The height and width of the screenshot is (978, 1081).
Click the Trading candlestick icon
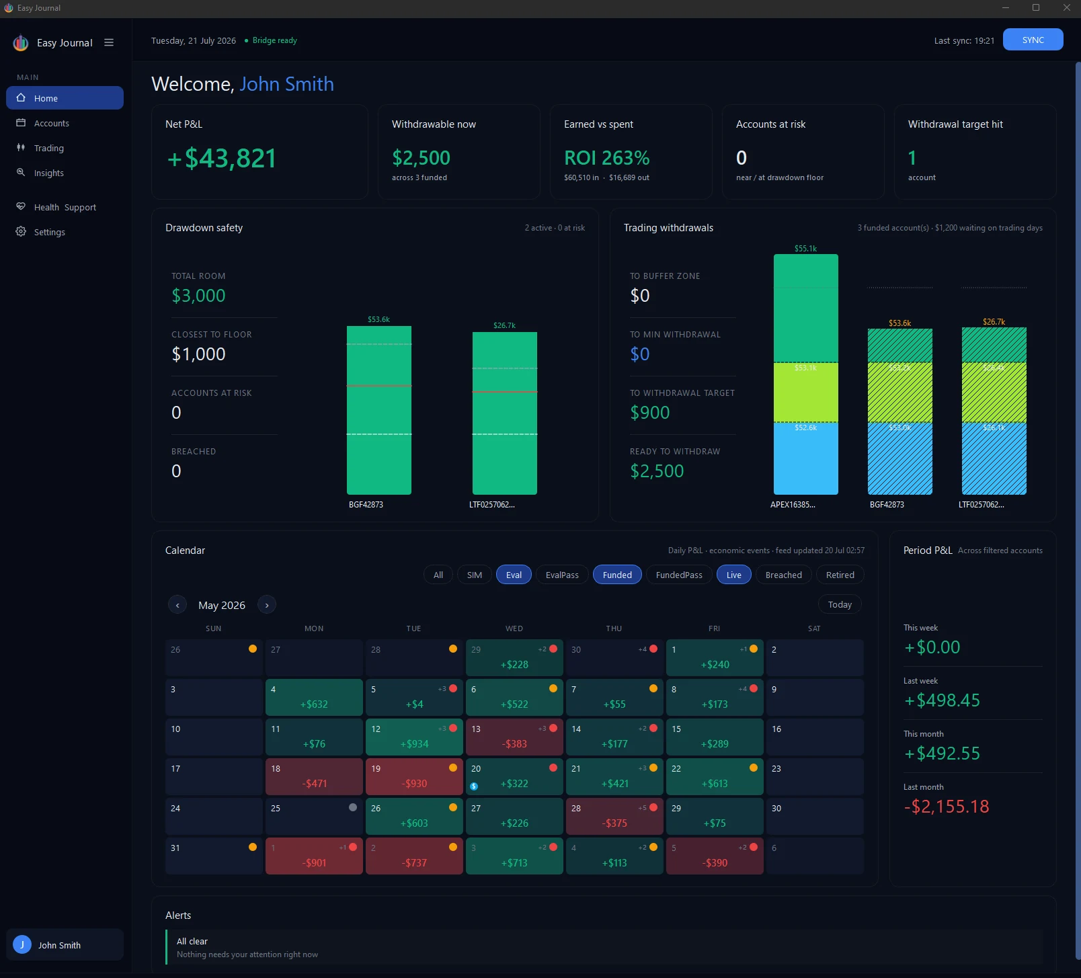[x=21, y=148]
